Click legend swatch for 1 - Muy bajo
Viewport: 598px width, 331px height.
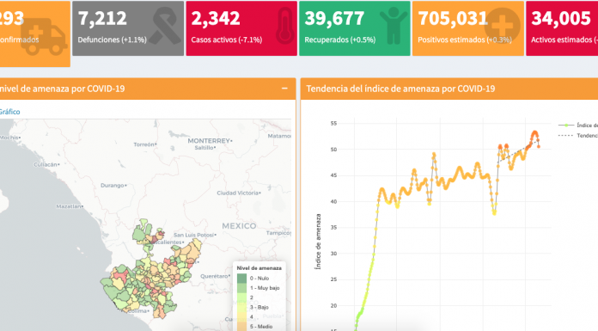pos(241,288)
